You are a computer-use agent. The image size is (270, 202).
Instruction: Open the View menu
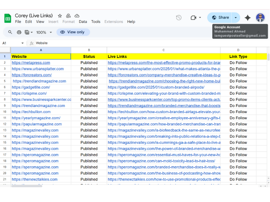[x=40, y=22]
